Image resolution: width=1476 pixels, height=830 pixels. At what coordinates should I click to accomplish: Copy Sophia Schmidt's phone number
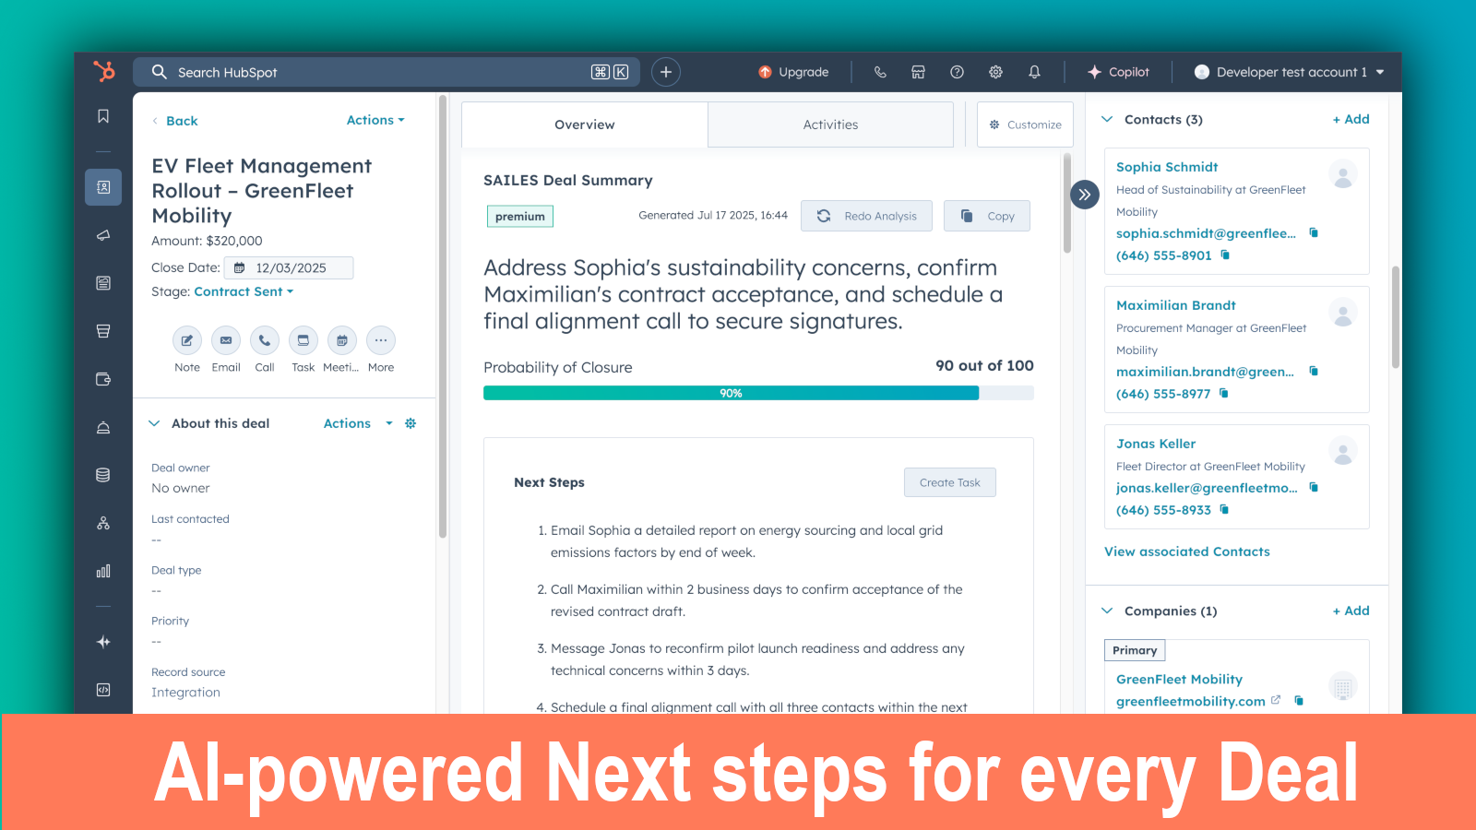click(x=1225, y=255)
